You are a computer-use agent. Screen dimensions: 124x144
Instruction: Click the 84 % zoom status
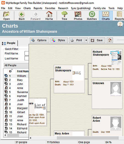tap(108, 142)
